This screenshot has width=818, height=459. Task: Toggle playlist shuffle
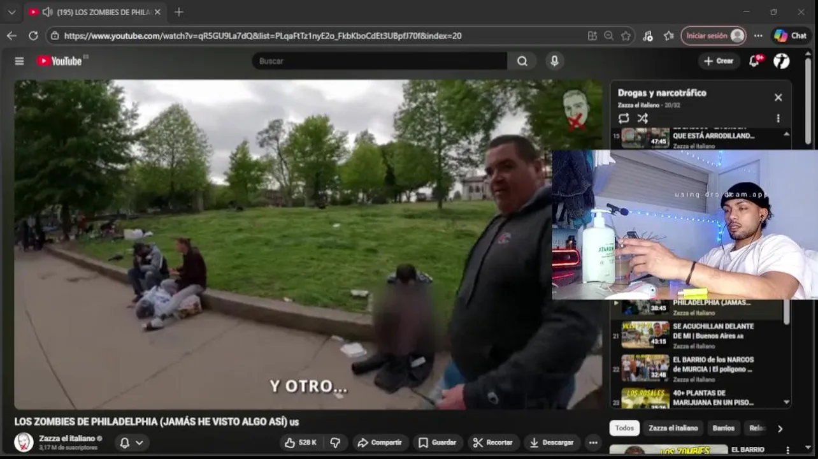point(643,118)
